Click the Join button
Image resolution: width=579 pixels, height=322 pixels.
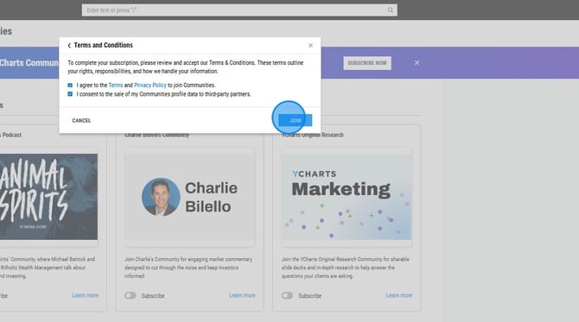295,120
